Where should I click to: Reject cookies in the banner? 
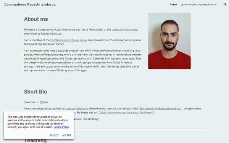tap(54, 135)
